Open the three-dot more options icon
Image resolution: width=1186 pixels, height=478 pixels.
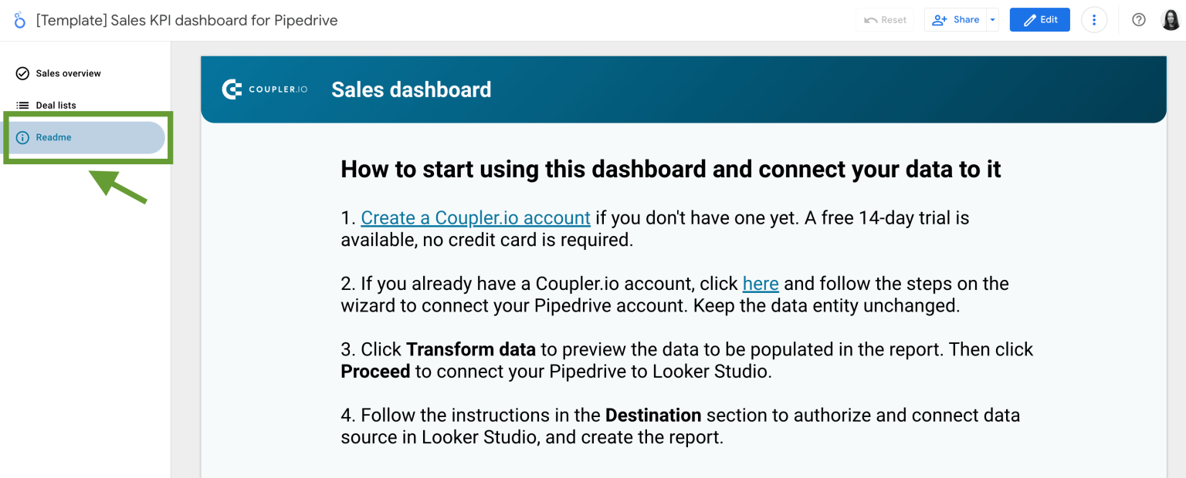click(x=1094, y=19)
